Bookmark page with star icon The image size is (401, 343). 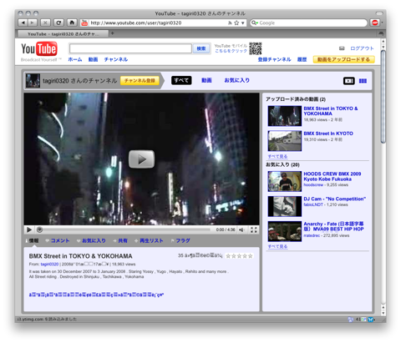(x=236, y=23)
